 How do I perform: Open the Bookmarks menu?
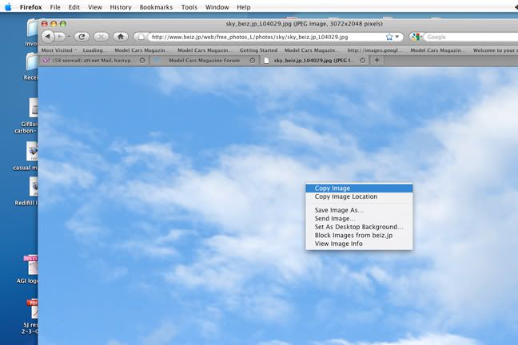click(156, 7)
